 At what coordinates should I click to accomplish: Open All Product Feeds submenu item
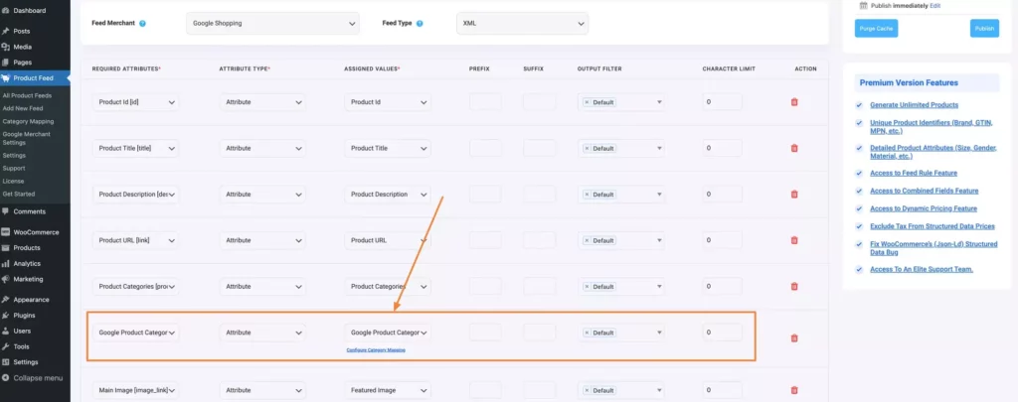pyautogui.click(x=27, y=95)
